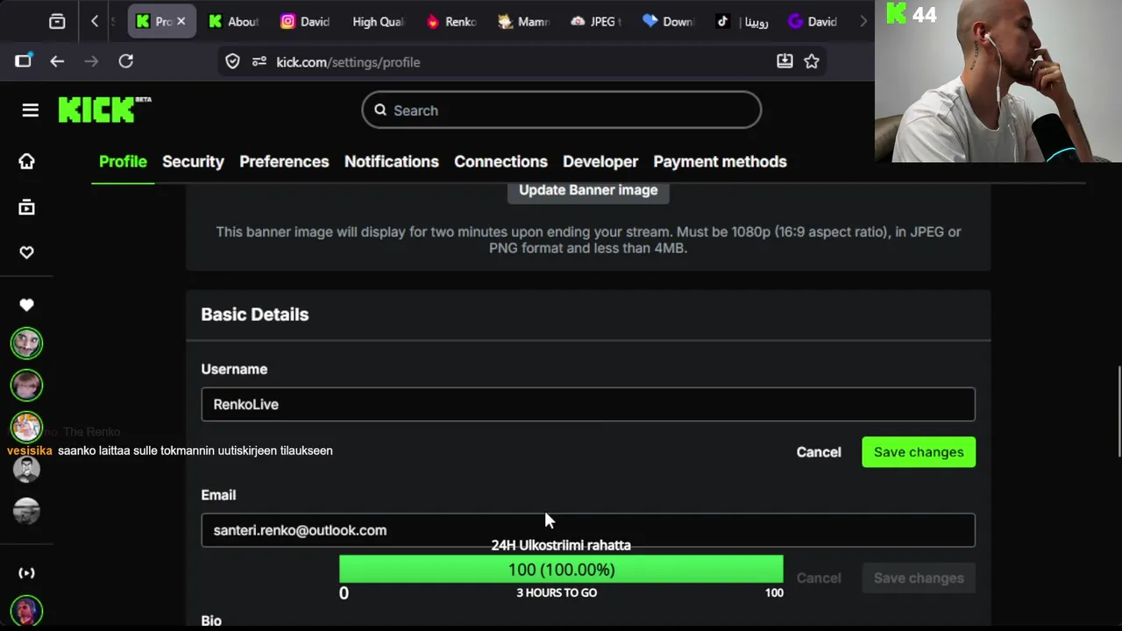This screenshot has width=1122, height=631.
Task: Switch to the Mamn browser tab
Action: pyautogui.click(x=522, y=21)
